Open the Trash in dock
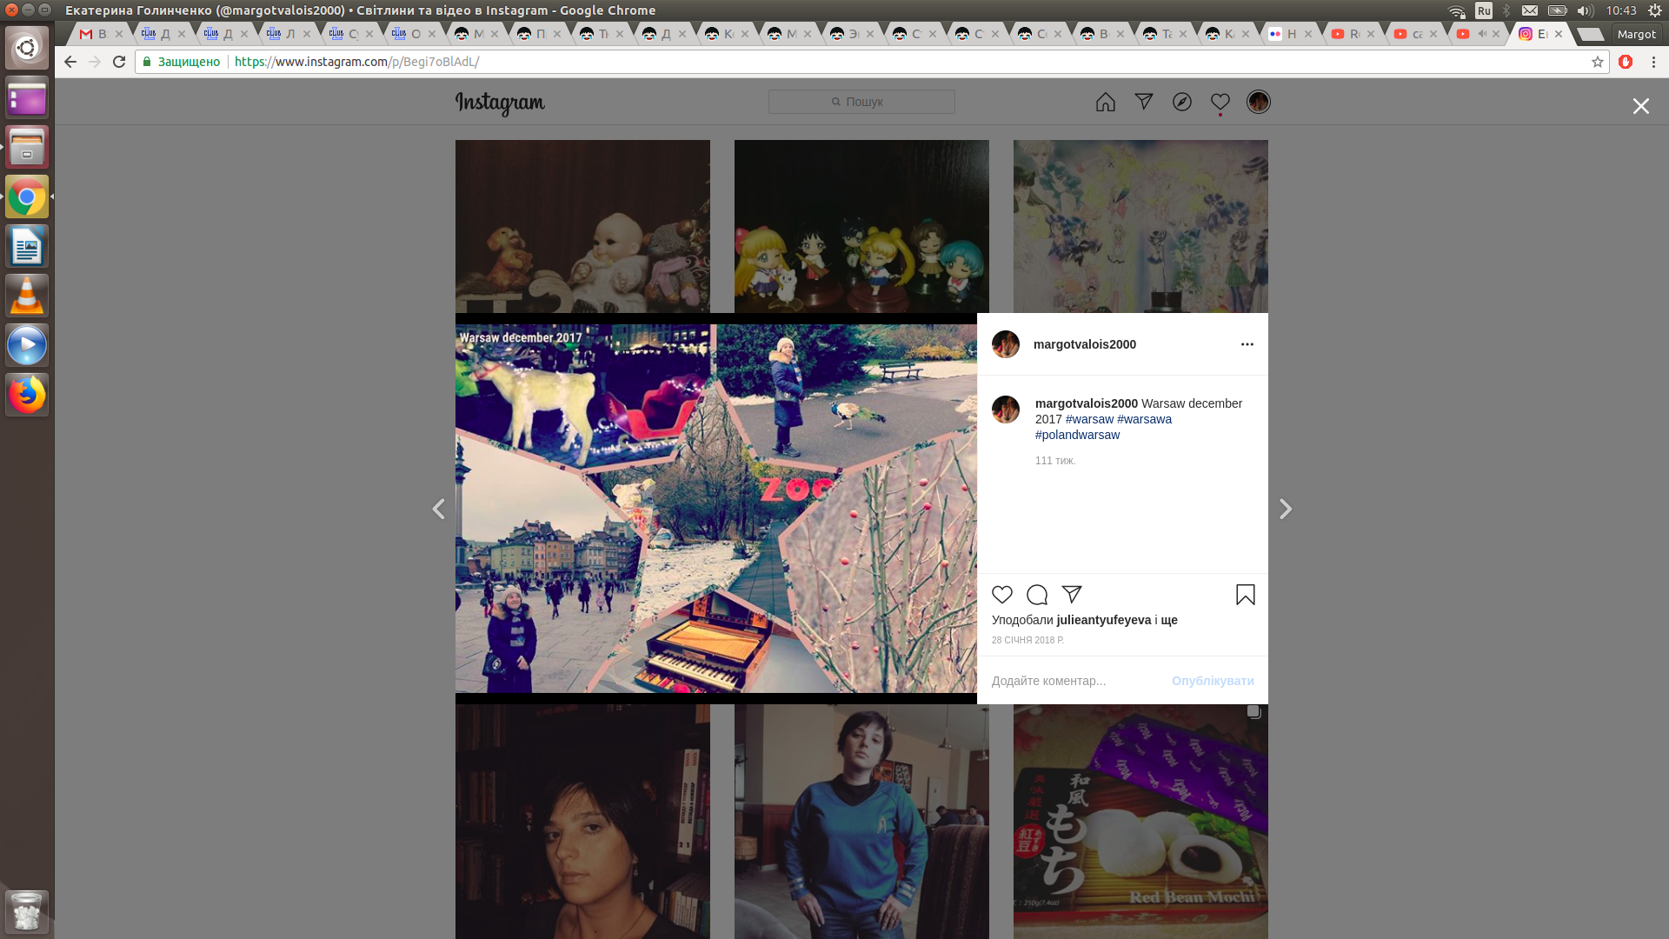Screen dimensions: 1669x939 tap(27, 911)
